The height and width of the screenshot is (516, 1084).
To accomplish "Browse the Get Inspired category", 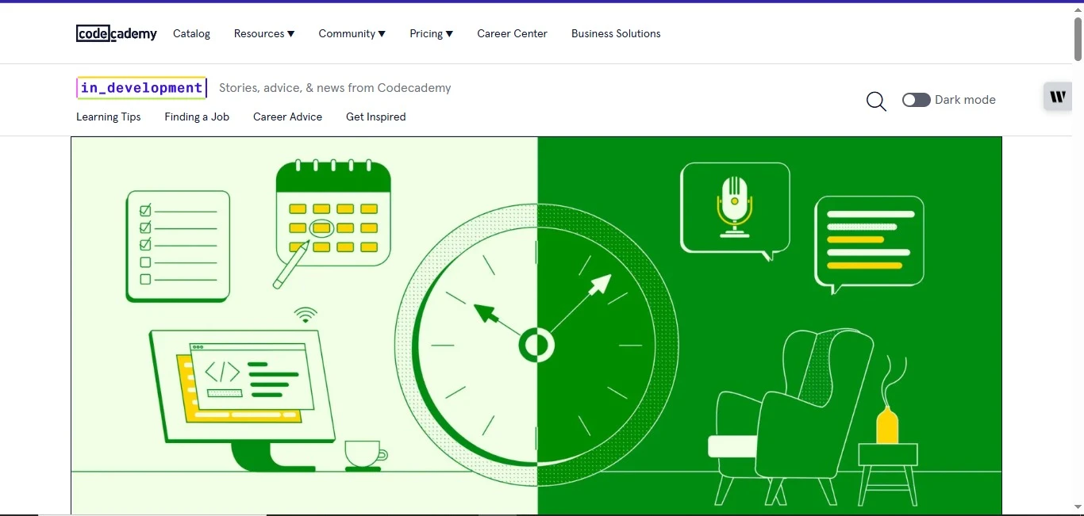I will coord(375,117).
